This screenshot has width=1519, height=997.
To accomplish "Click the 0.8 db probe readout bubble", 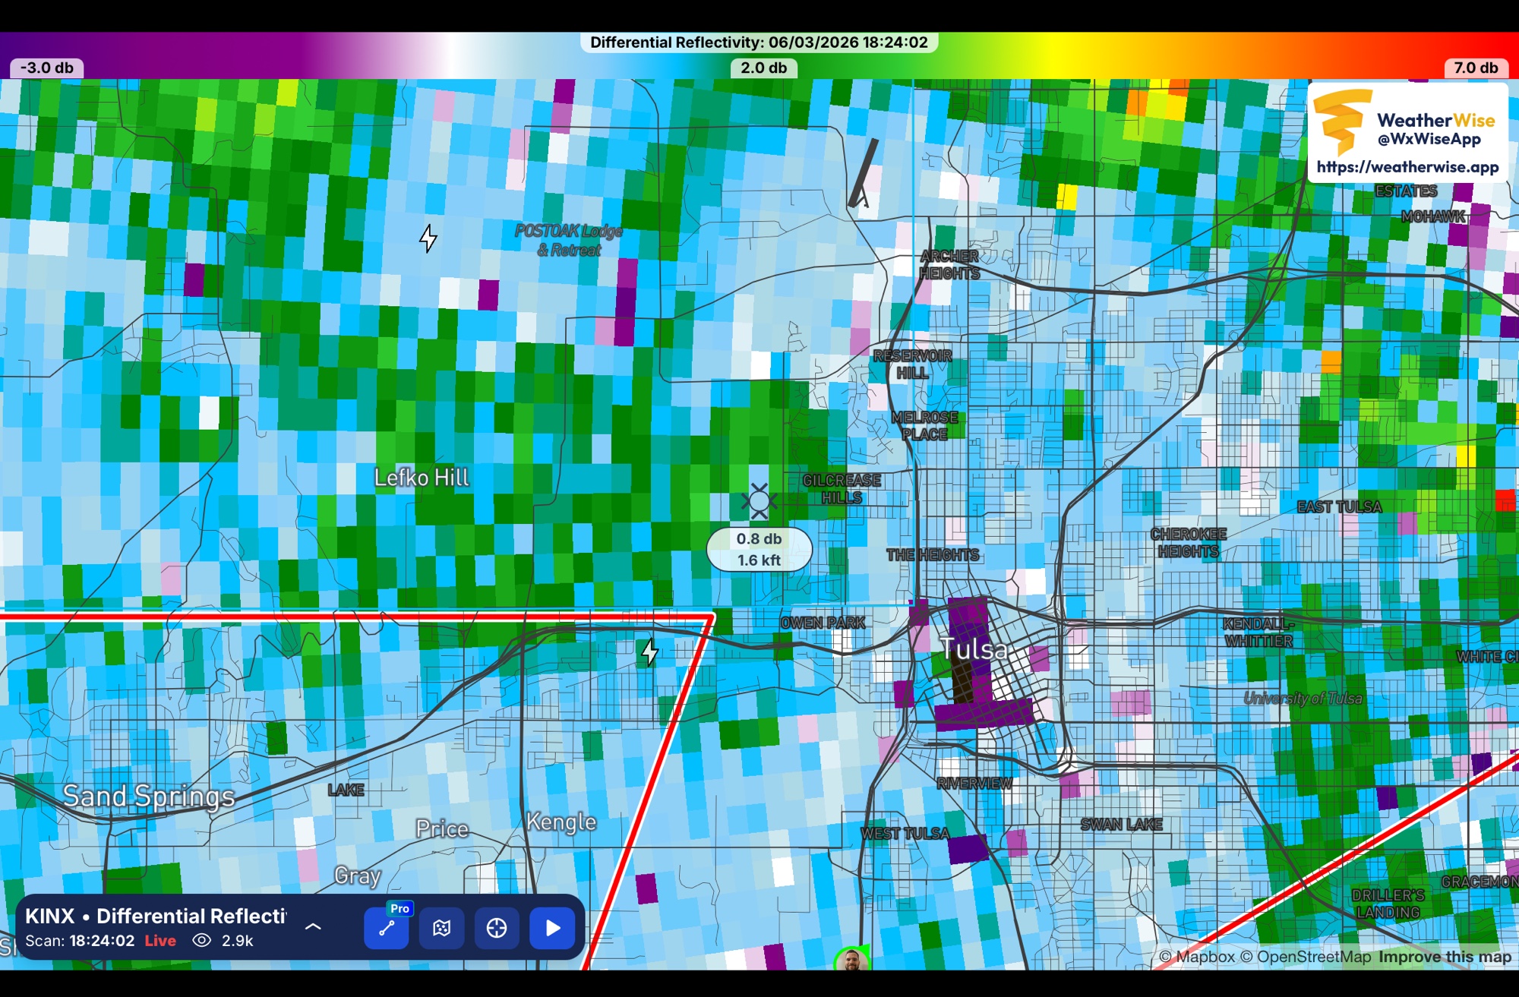I will pos(759,549).
